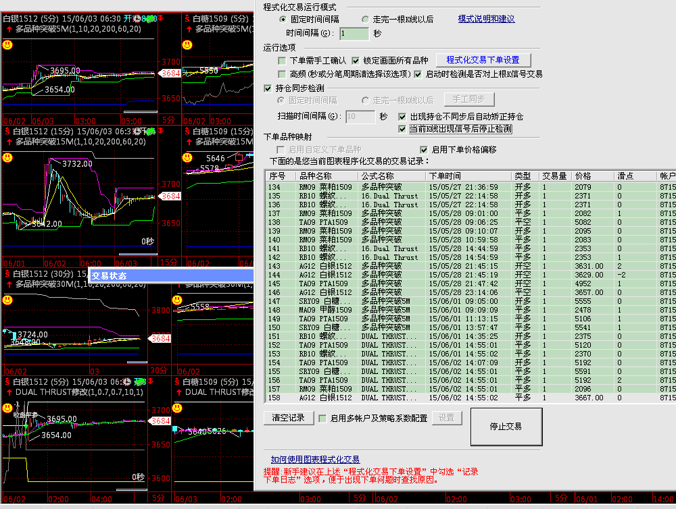The height and width of the screenshot is (509, 676).
Task: Click 序号 column header
Action: pos(281,176)
